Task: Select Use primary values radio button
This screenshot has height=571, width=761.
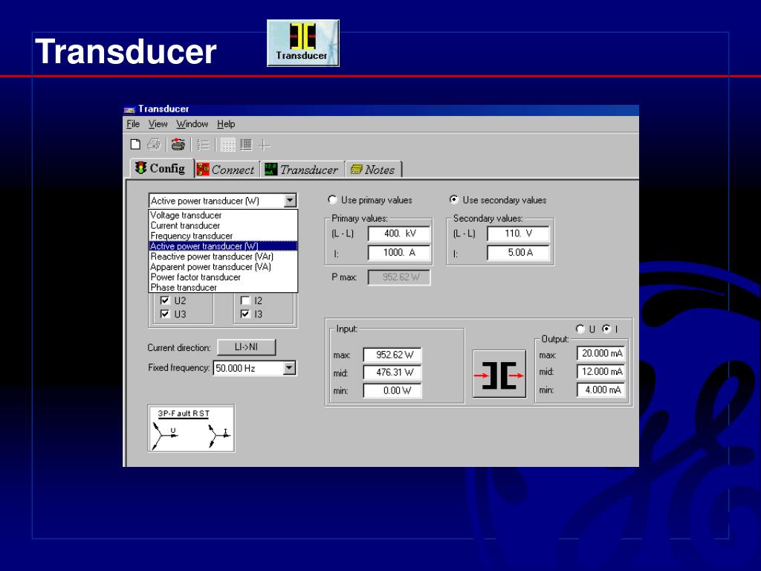Action: pos(332,199)
